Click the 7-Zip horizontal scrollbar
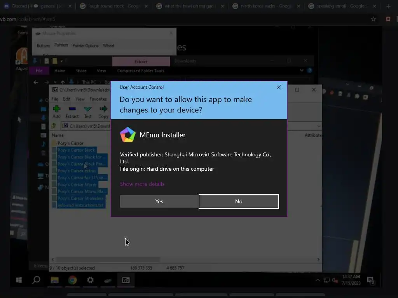This screenshot has height=298, width=398. pyautogui.click(x=108, y=260)
